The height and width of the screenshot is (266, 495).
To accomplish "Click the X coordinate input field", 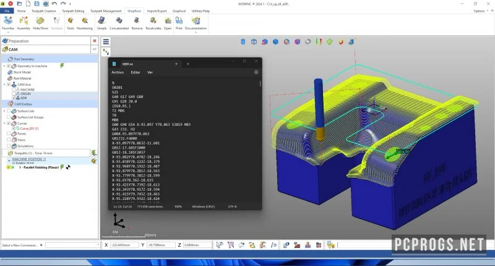I will (x=124, y=245).
